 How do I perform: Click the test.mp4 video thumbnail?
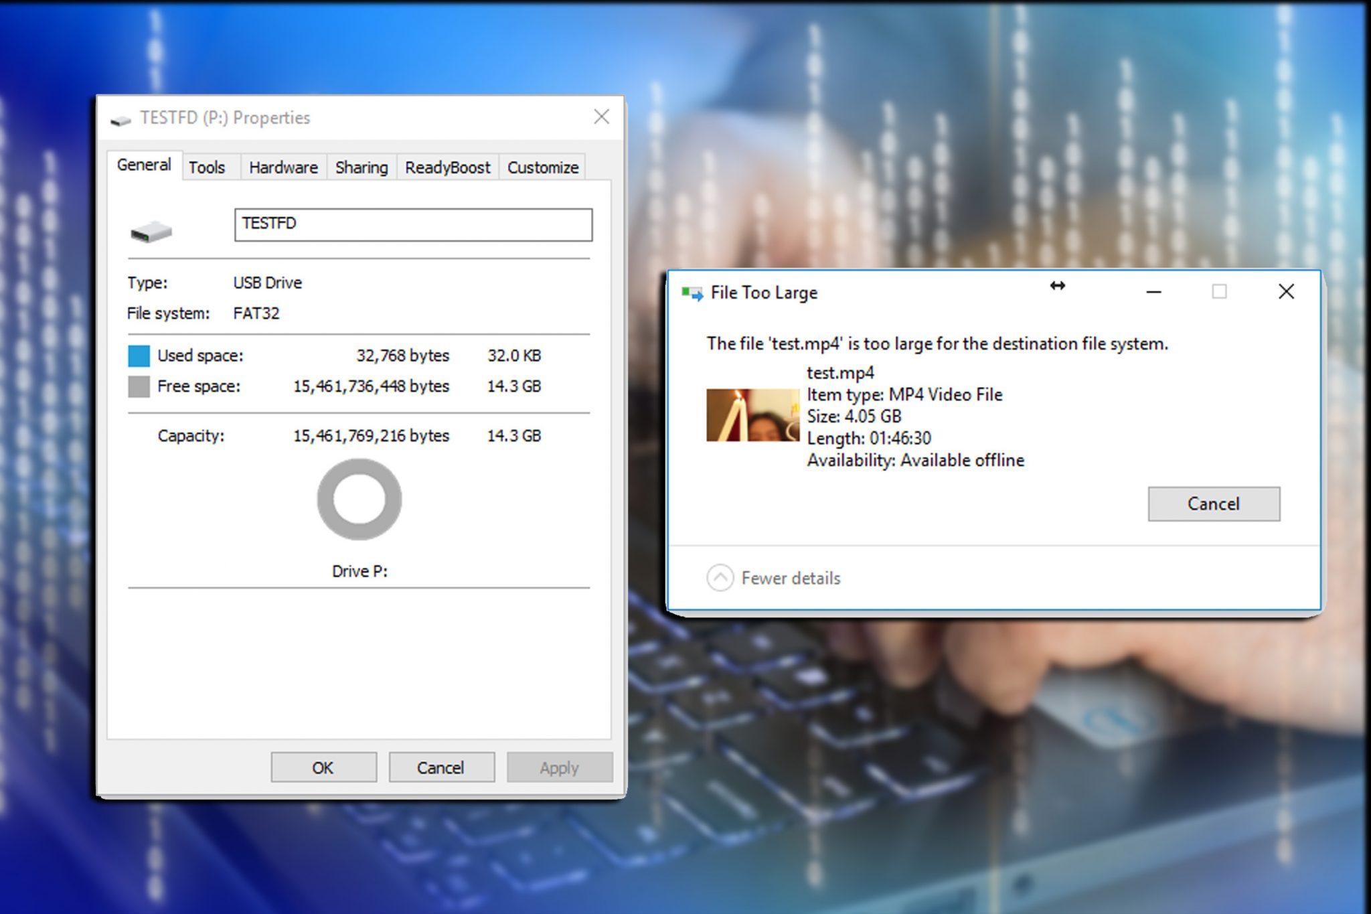pyautogui.click(x=752, y=415)
